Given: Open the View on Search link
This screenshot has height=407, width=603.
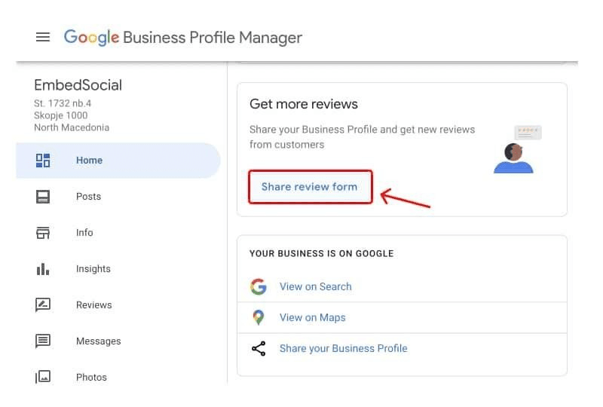Looking at the screenshot, I should pos(315,287).
